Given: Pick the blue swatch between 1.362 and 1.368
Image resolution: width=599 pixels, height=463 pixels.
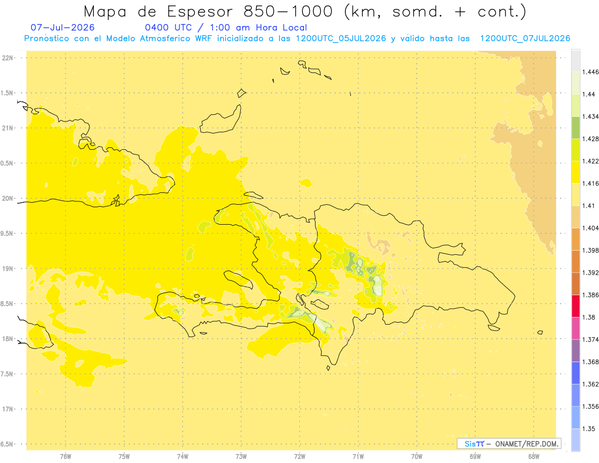Looking at the screenshot, I should point(576,373).
